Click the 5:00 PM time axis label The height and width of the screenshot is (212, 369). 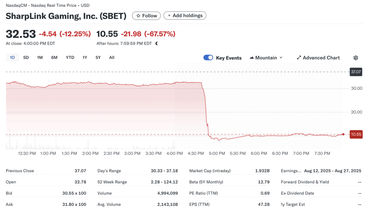[x=217, y=153]
